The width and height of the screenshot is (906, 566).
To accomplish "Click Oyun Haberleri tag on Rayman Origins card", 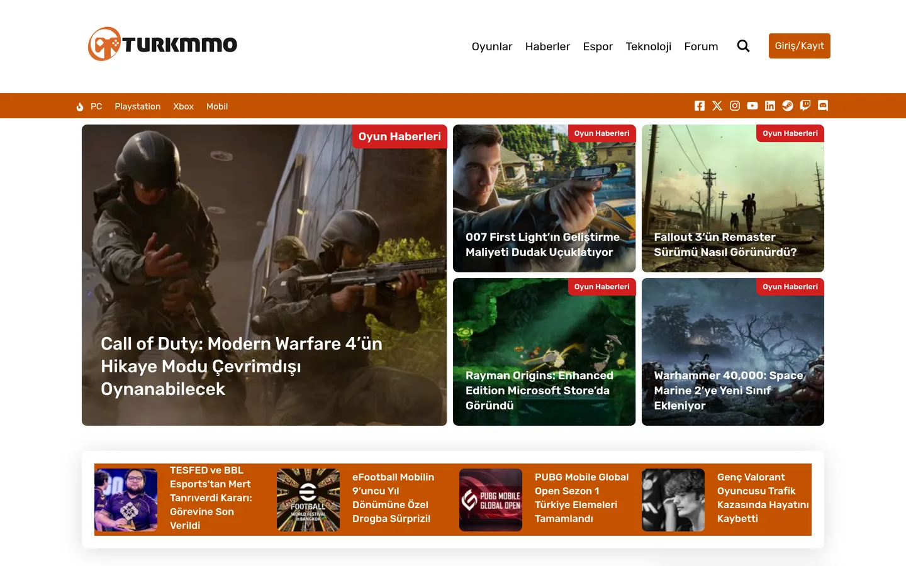I will coord(601,287).
